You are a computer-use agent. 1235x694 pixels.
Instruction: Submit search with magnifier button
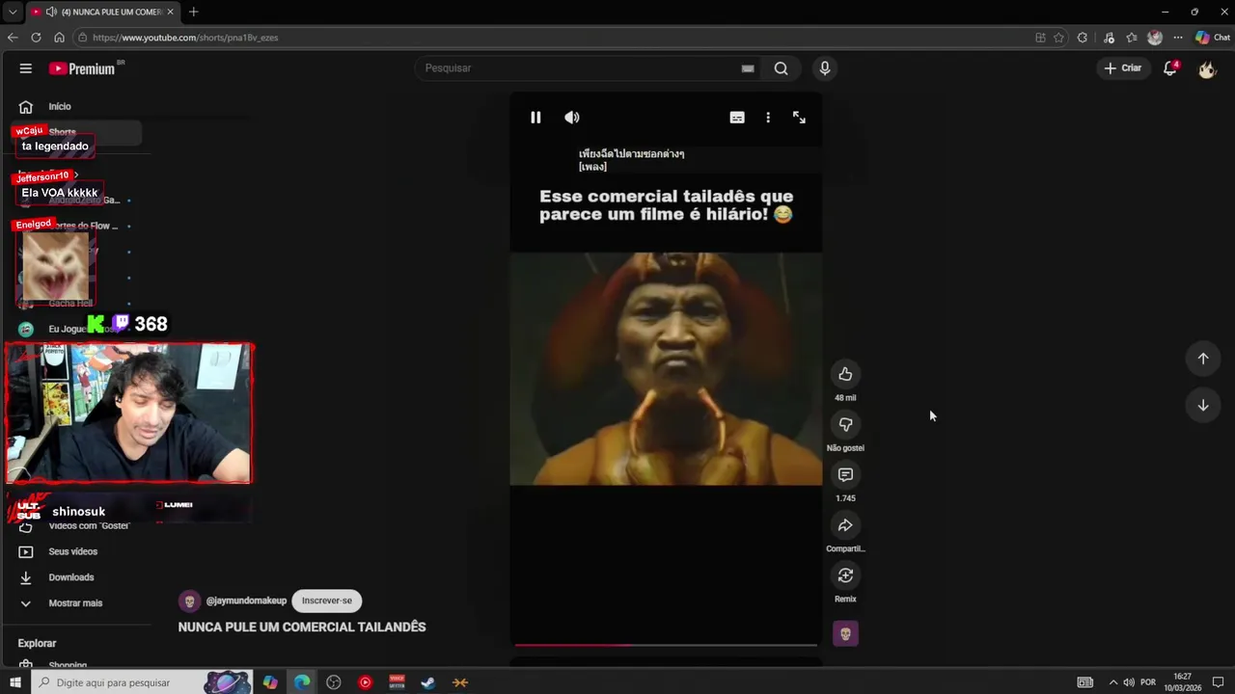tap(781, 68)
